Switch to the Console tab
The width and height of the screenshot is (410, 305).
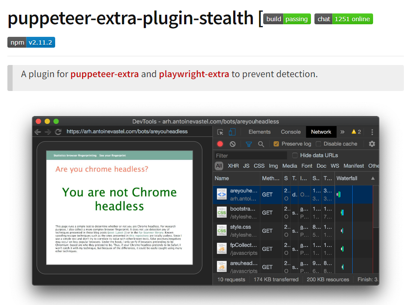click(291, 132)
